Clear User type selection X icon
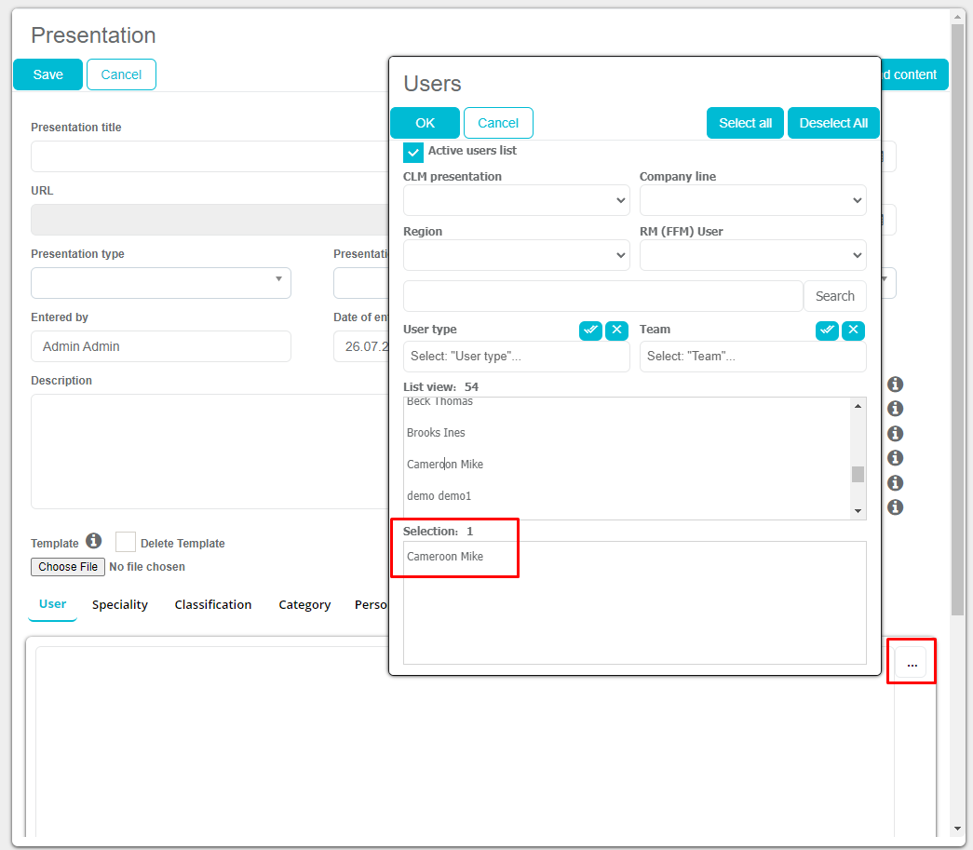Screen dimensions: 973x850 pyautogui.click(x=616, y=330)
